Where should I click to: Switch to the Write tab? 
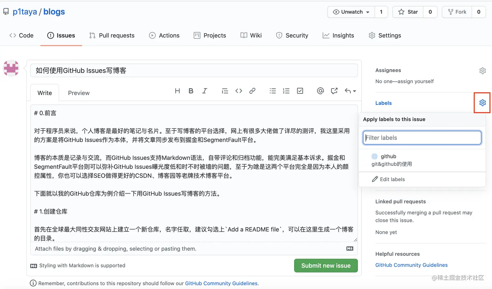(x=45, y=93)
